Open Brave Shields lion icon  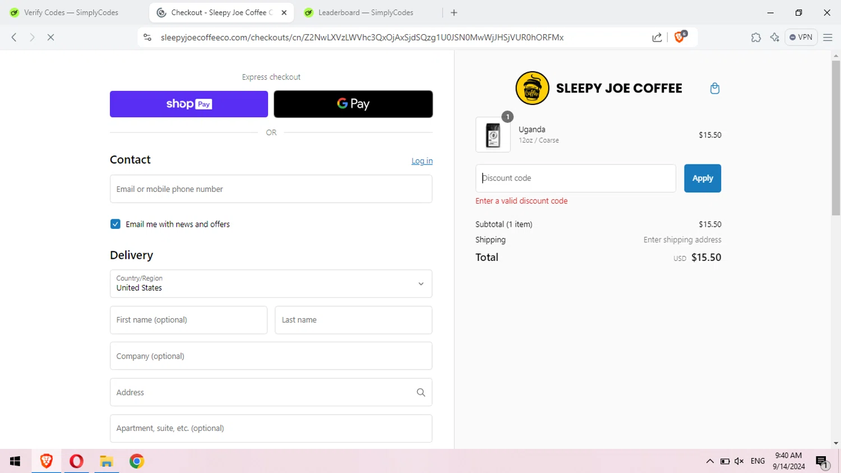coord(680,37)
